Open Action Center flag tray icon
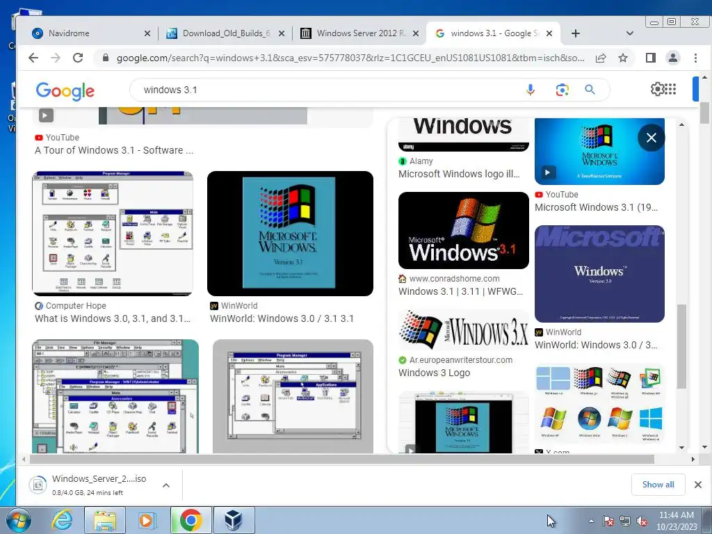Screen dimensions: 712x534 tap(608, 521)
